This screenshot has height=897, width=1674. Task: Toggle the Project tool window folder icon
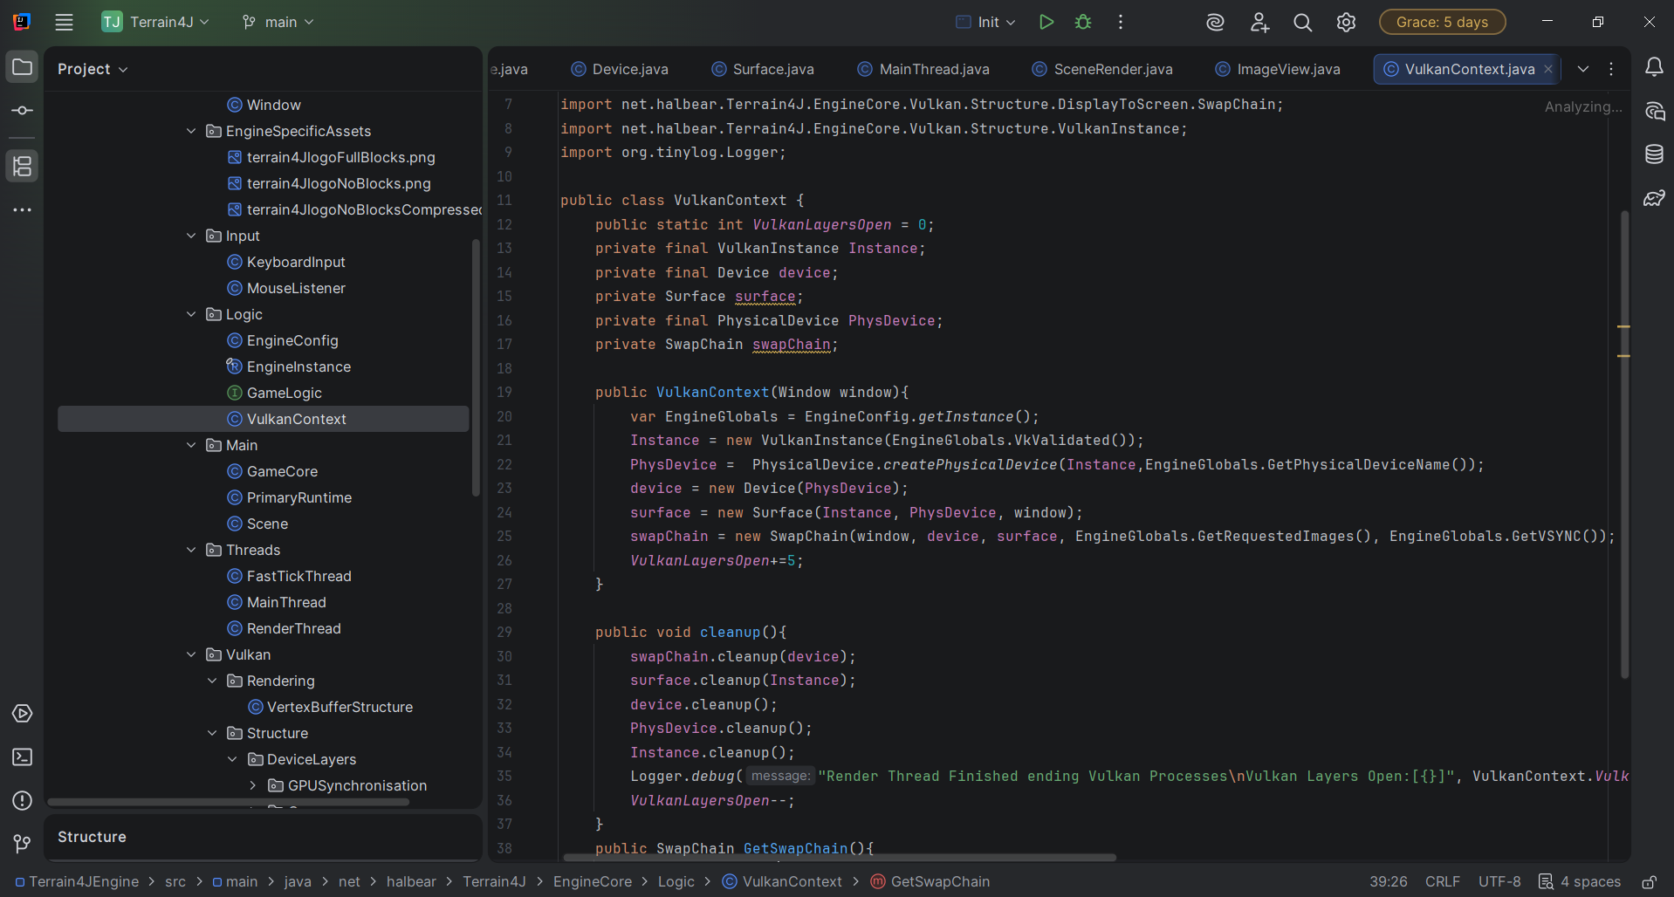(23, 67)
